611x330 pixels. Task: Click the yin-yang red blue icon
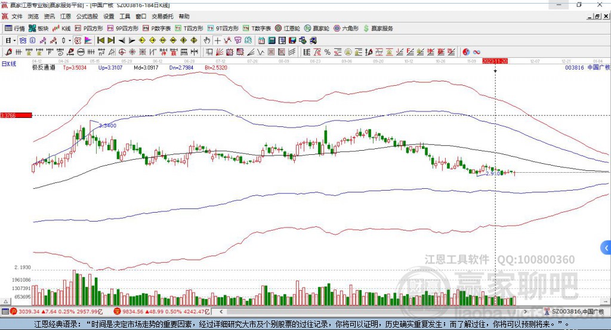coord(466,52)
